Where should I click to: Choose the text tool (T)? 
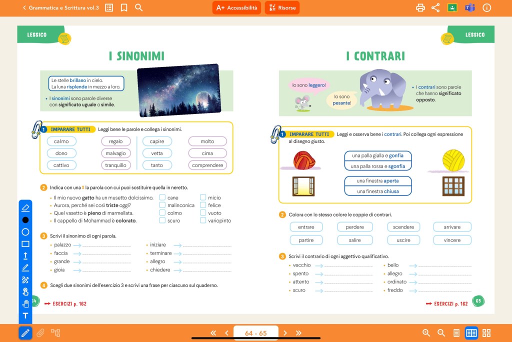(x=25, y=316)
